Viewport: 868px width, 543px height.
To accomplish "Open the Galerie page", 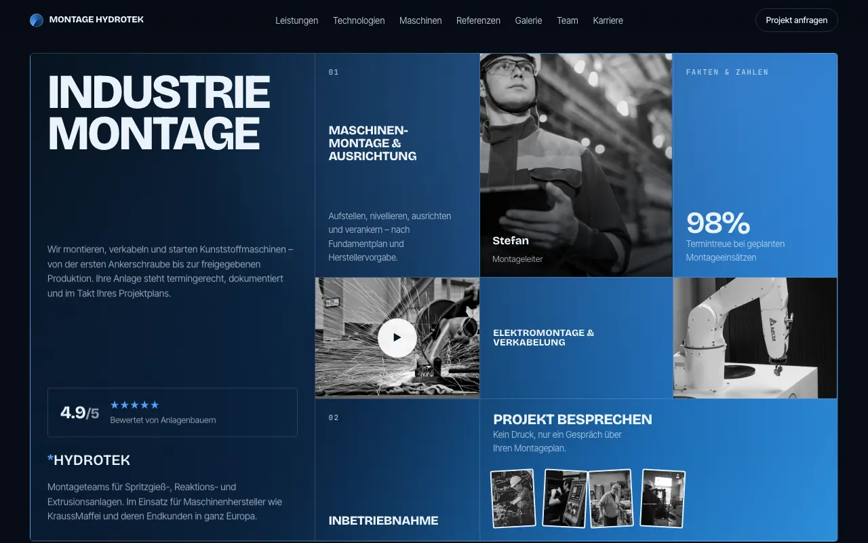I will (528, 20).
